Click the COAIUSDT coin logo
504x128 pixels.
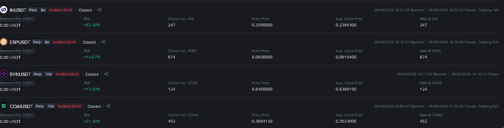pyautogui.click(x=4, y=106)
